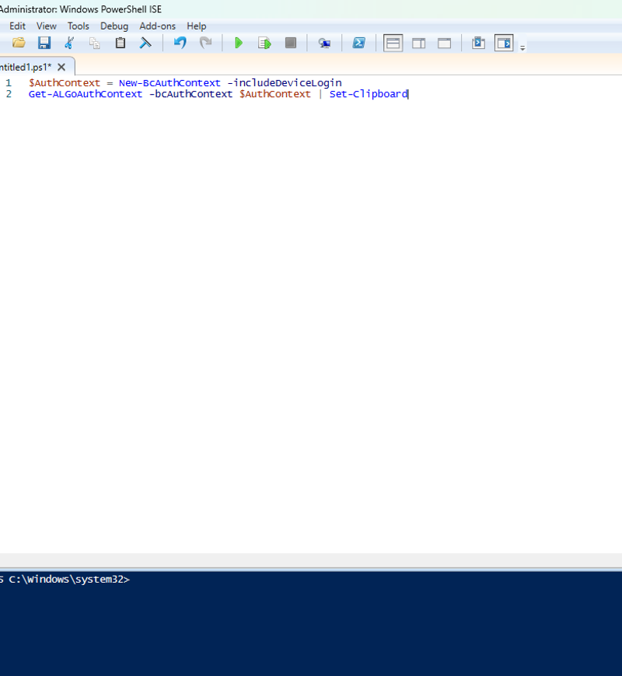Viewport: 622px width, 676px height.
Task: Expand the toolbar overflow options arrow
Action: tap(522, 48)
